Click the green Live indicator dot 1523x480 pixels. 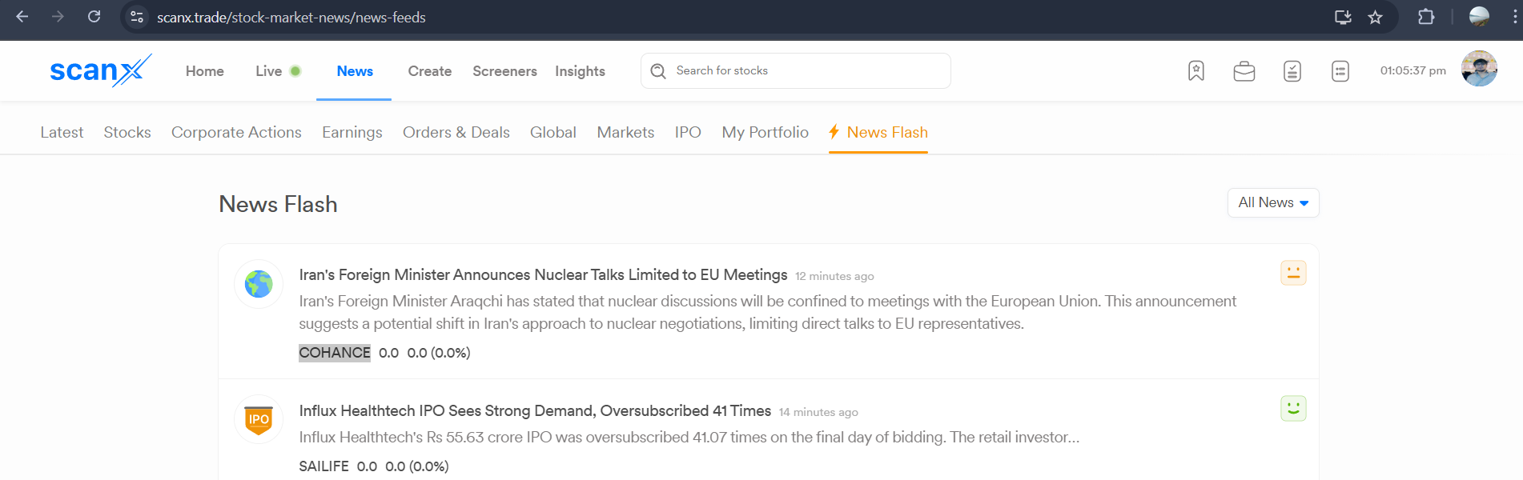coord(295,71)
